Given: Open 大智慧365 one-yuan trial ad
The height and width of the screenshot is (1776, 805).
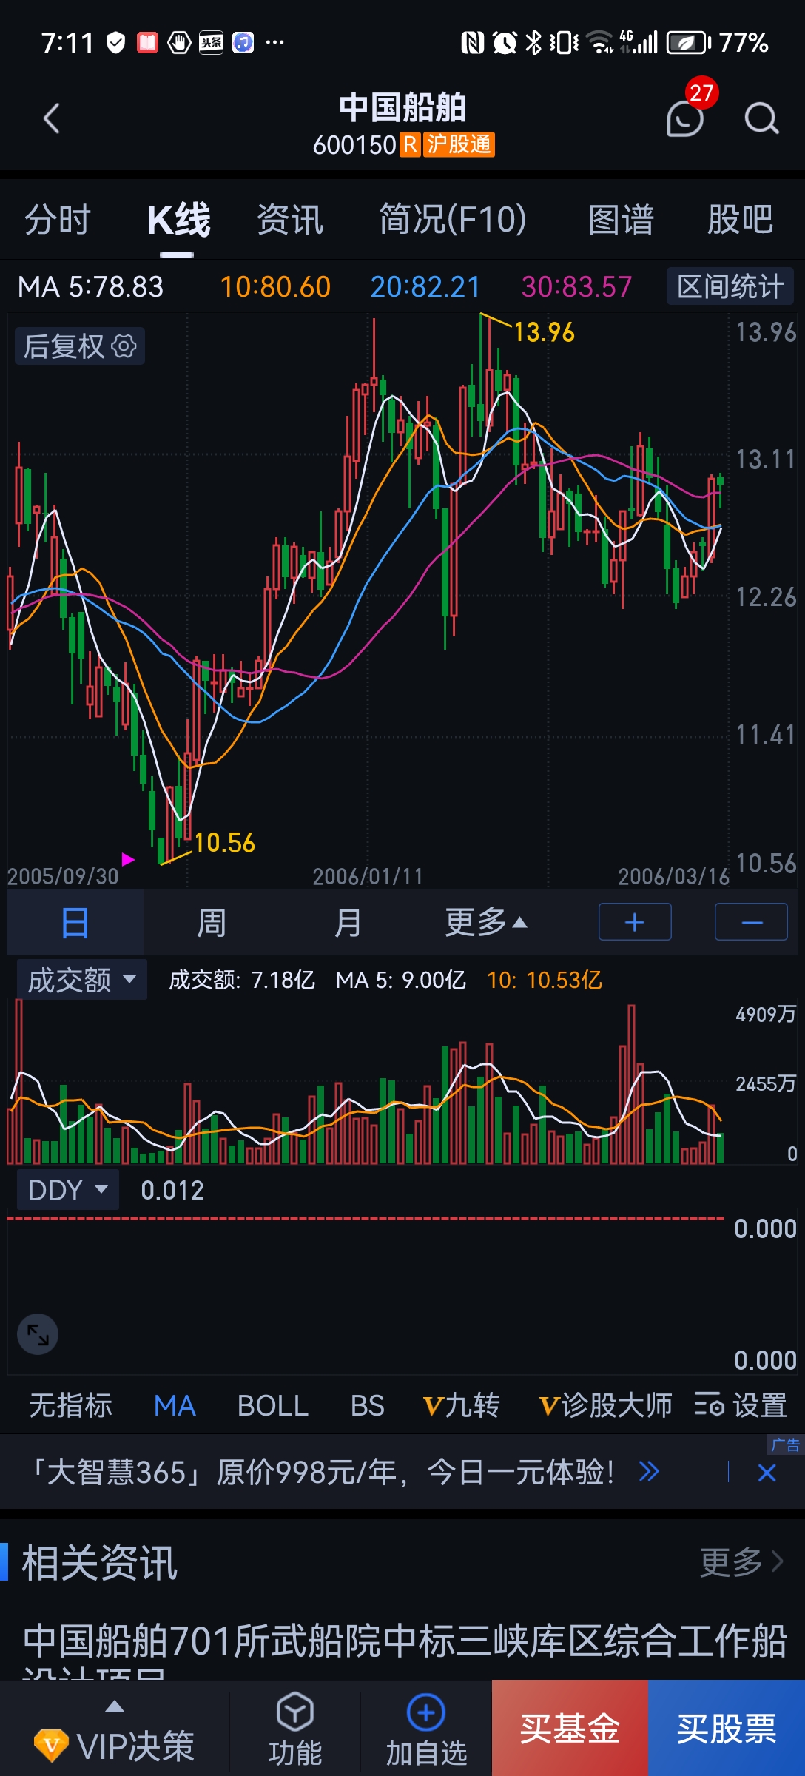Looking at the screenshot, I should point(323,1472).
